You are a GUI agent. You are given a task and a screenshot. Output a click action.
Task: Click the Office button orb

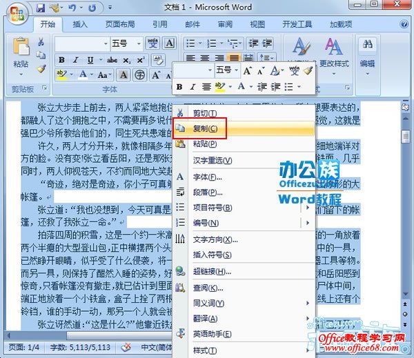(17, 13)
